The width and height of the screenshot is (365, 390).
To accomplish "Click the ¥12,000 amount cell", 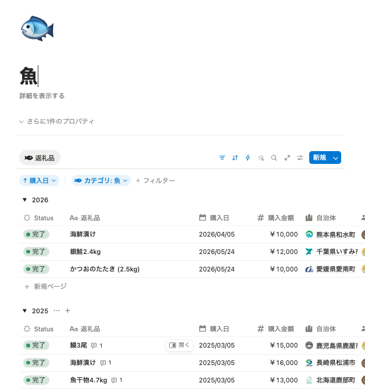I will pos(284,252).
